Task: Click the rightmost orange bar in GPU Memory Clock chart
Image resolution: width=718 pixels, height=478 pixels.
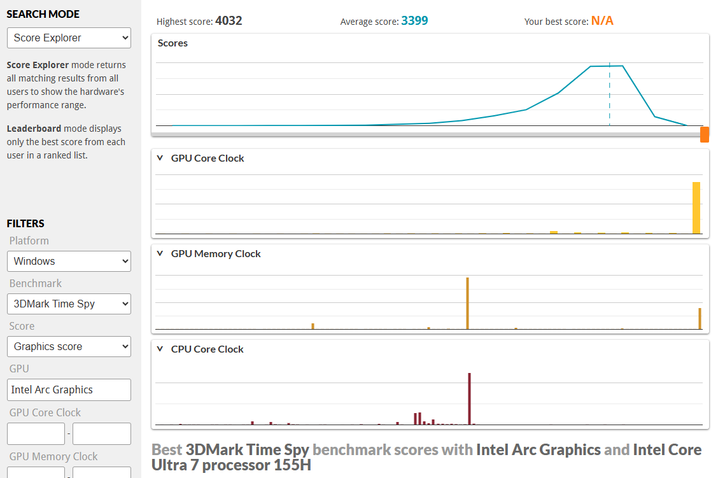Action: coord(700,319)
